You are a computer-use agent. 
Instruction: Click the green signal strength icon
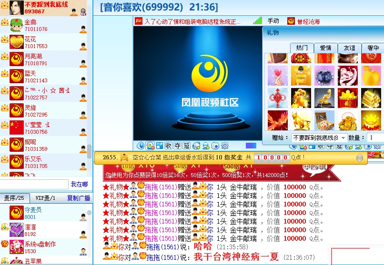pyautogui.click(x=257, y=20)
